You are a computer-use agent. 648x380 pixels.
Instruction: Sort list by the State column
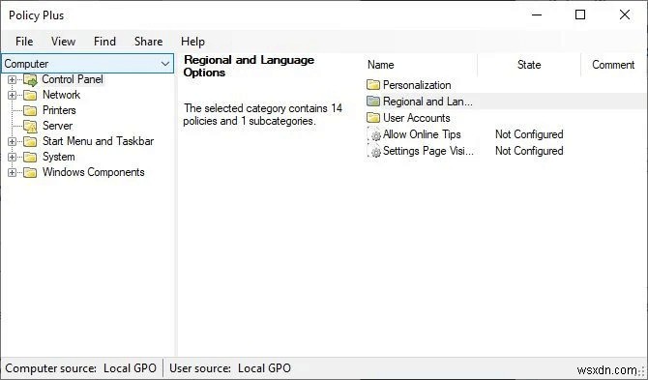click(529, 65)
